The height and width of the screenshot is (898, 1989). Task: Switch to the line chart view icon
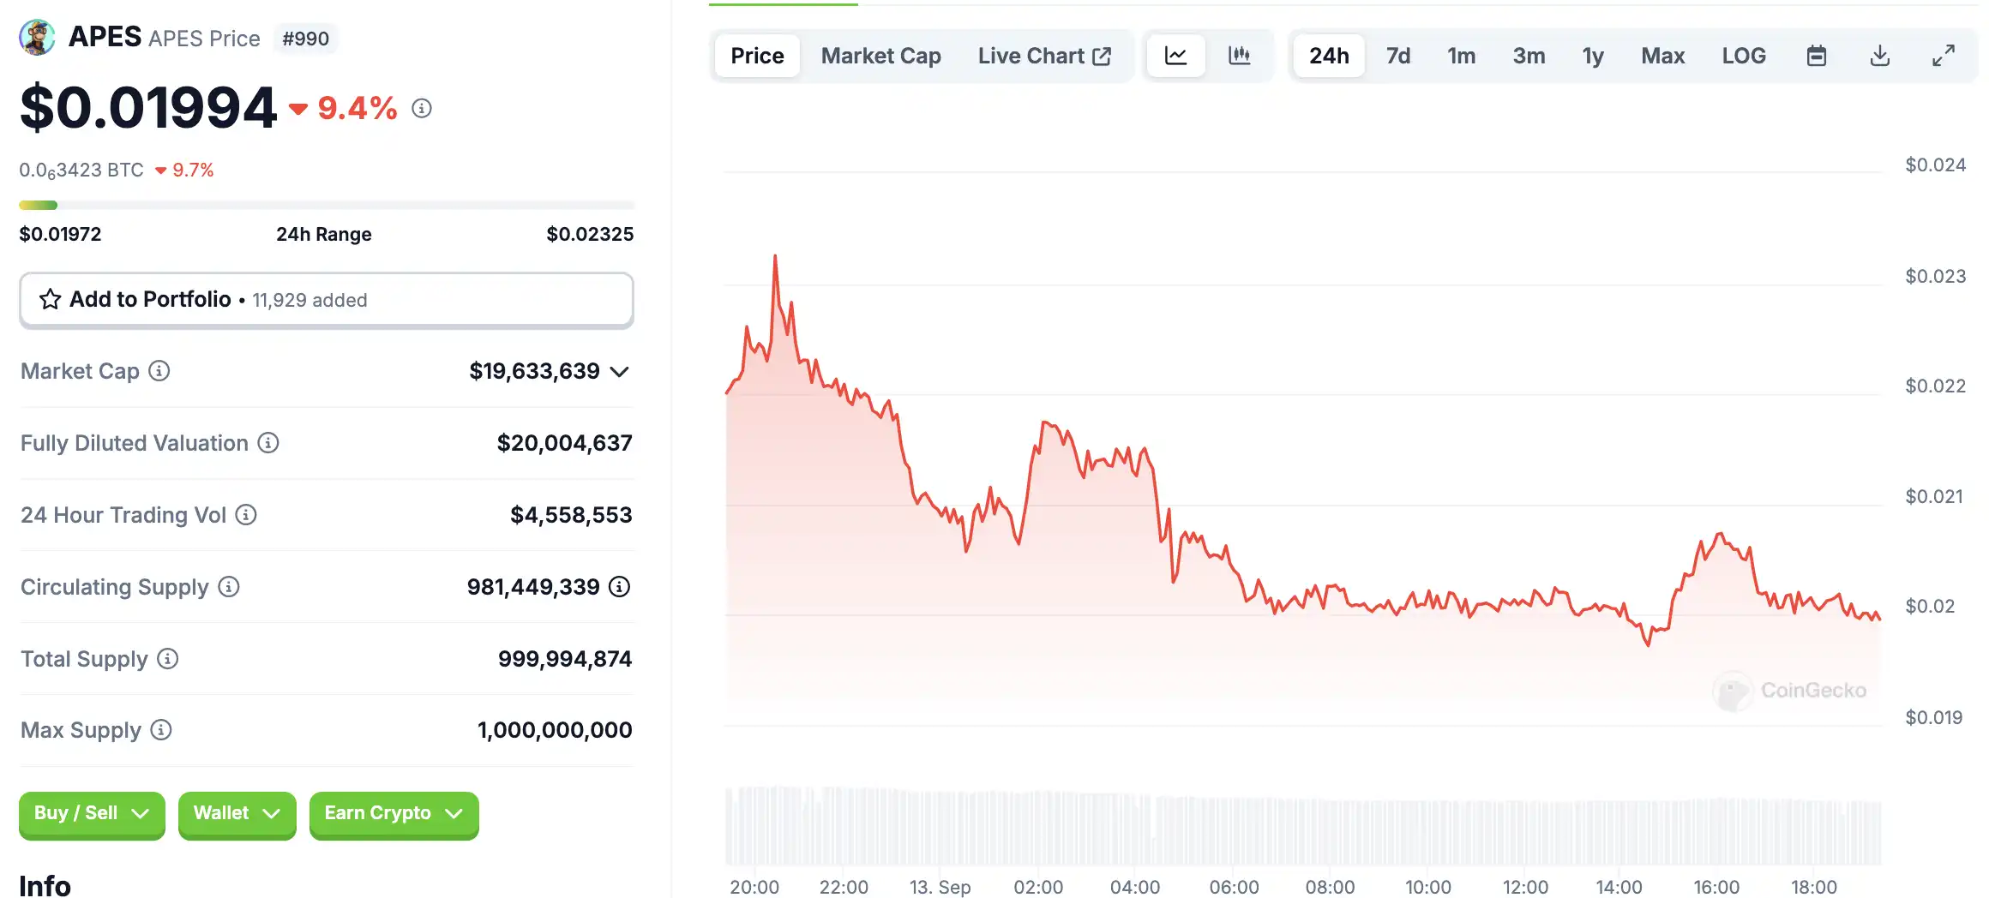[1175, 56]
